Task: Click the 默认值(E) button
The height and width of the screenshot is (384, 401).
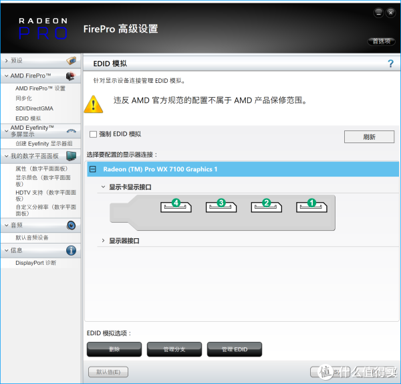Action: pos(108,372)
